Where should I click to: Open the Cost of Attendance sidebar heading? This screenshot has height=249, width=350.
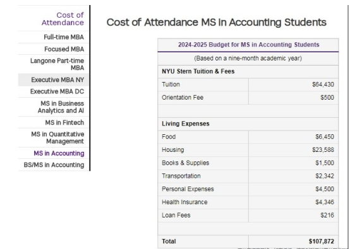point(63,19)
